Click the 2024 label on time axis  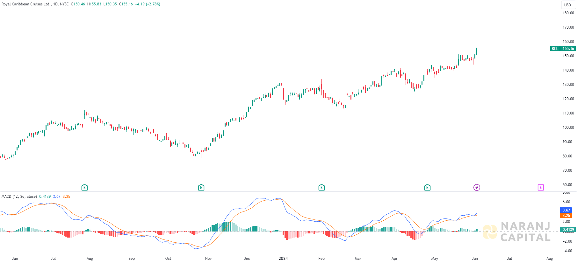click(283, 259)
